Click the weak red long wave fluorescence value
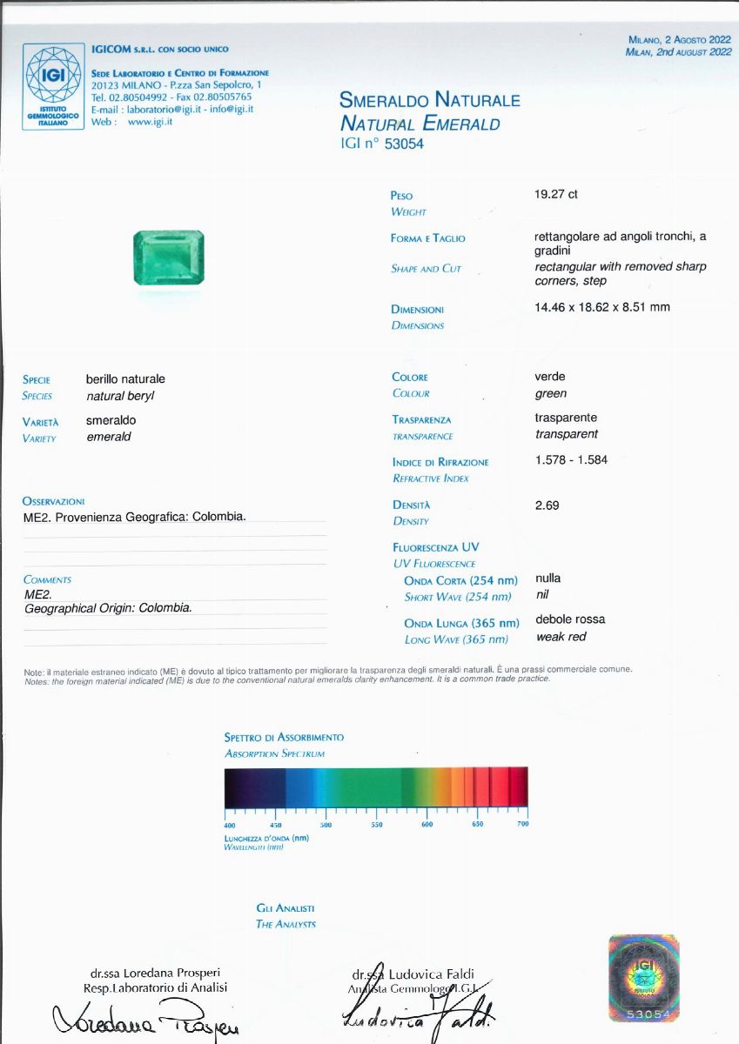 [x=561, y=637]
